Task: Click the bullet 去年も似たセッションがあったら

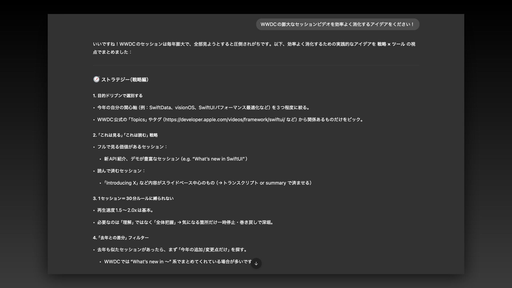Action: [173, 250]
